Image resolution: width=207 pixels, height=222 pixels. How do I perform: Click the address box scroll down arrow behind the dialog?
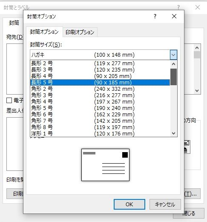(x=197, y=90)
